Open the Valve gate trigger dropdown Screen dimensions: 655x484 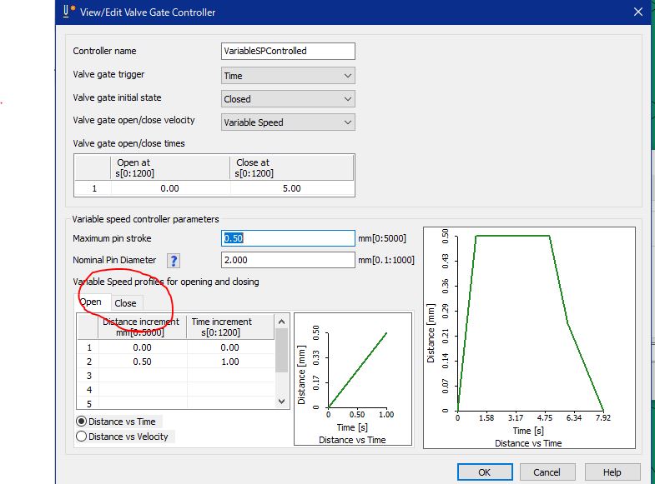[288, 76]
